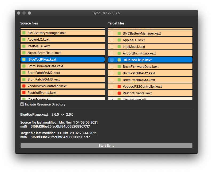
Task: Click red status icon of source RestrictEvents.kext
Action: (x=24, y=92)
